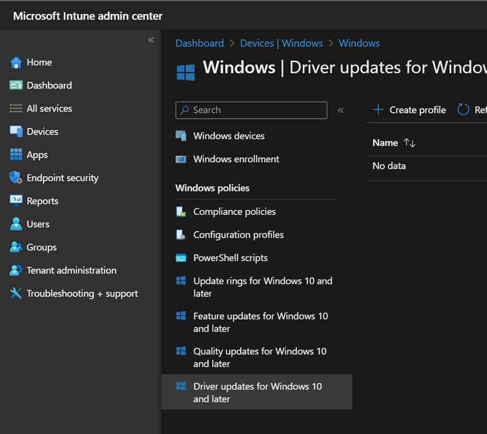Click the Devices | Windows breadcrumb link
The height and width of the screenshot is (434, 487).
(x=281, y=44)
